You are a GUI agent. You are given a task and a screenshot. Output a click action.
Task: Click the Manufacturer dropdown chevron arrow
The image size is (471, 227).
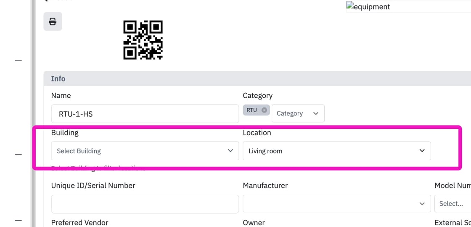pyautogui.click(x=422, y=204)
